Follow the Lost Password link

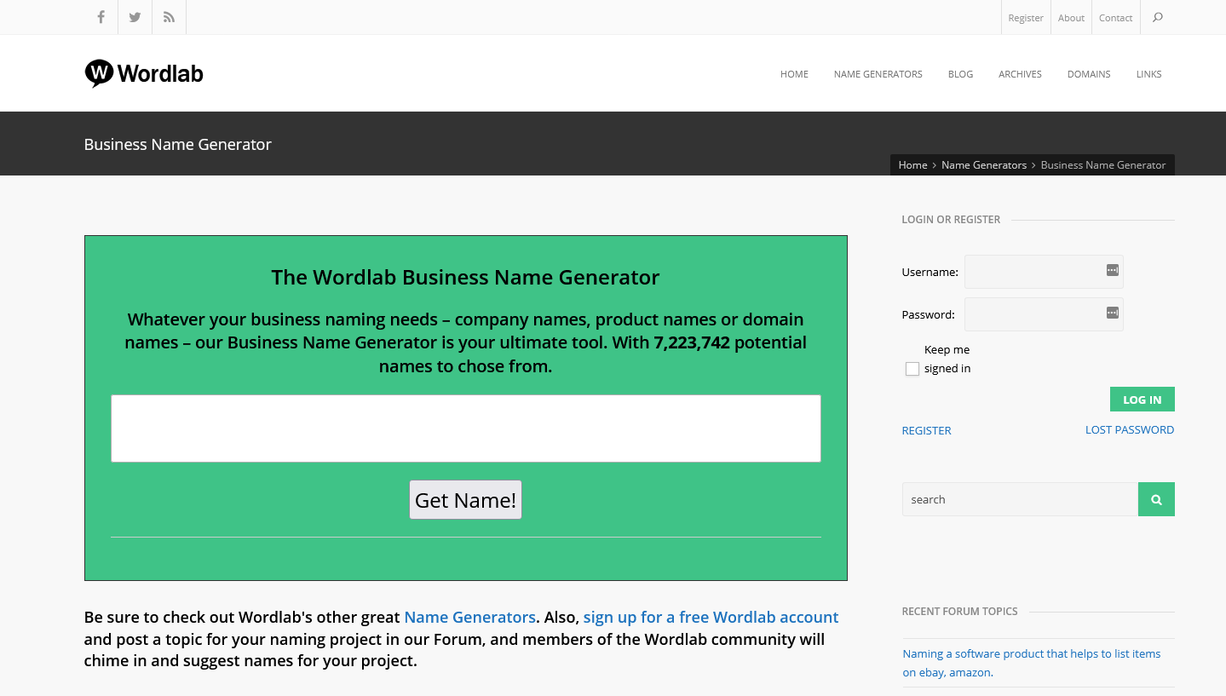1129,430
